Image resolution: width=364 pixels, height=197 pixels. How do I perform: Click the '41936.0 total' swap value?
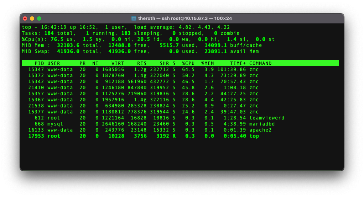coord(78,51)
